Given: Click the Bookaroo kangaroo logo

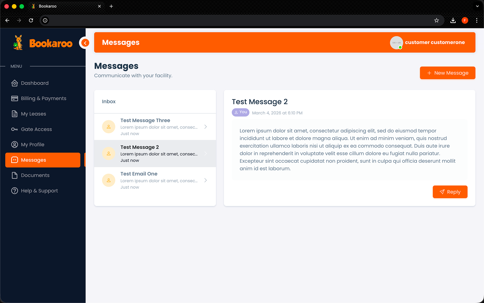Looking at the screenshot, I should (x=18, y=43).
